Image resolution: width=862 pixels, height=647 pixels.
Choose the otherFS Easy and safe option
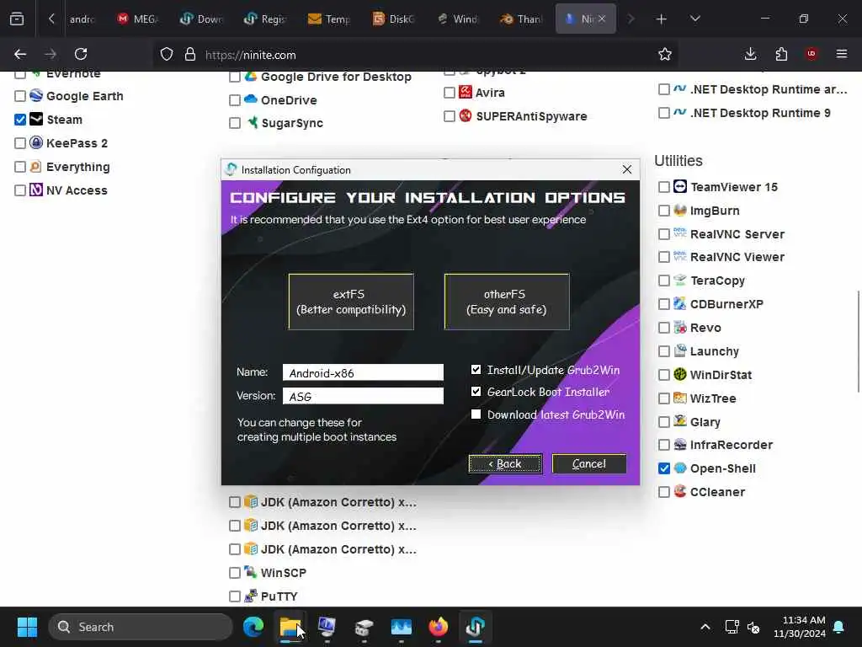point(506,302)
